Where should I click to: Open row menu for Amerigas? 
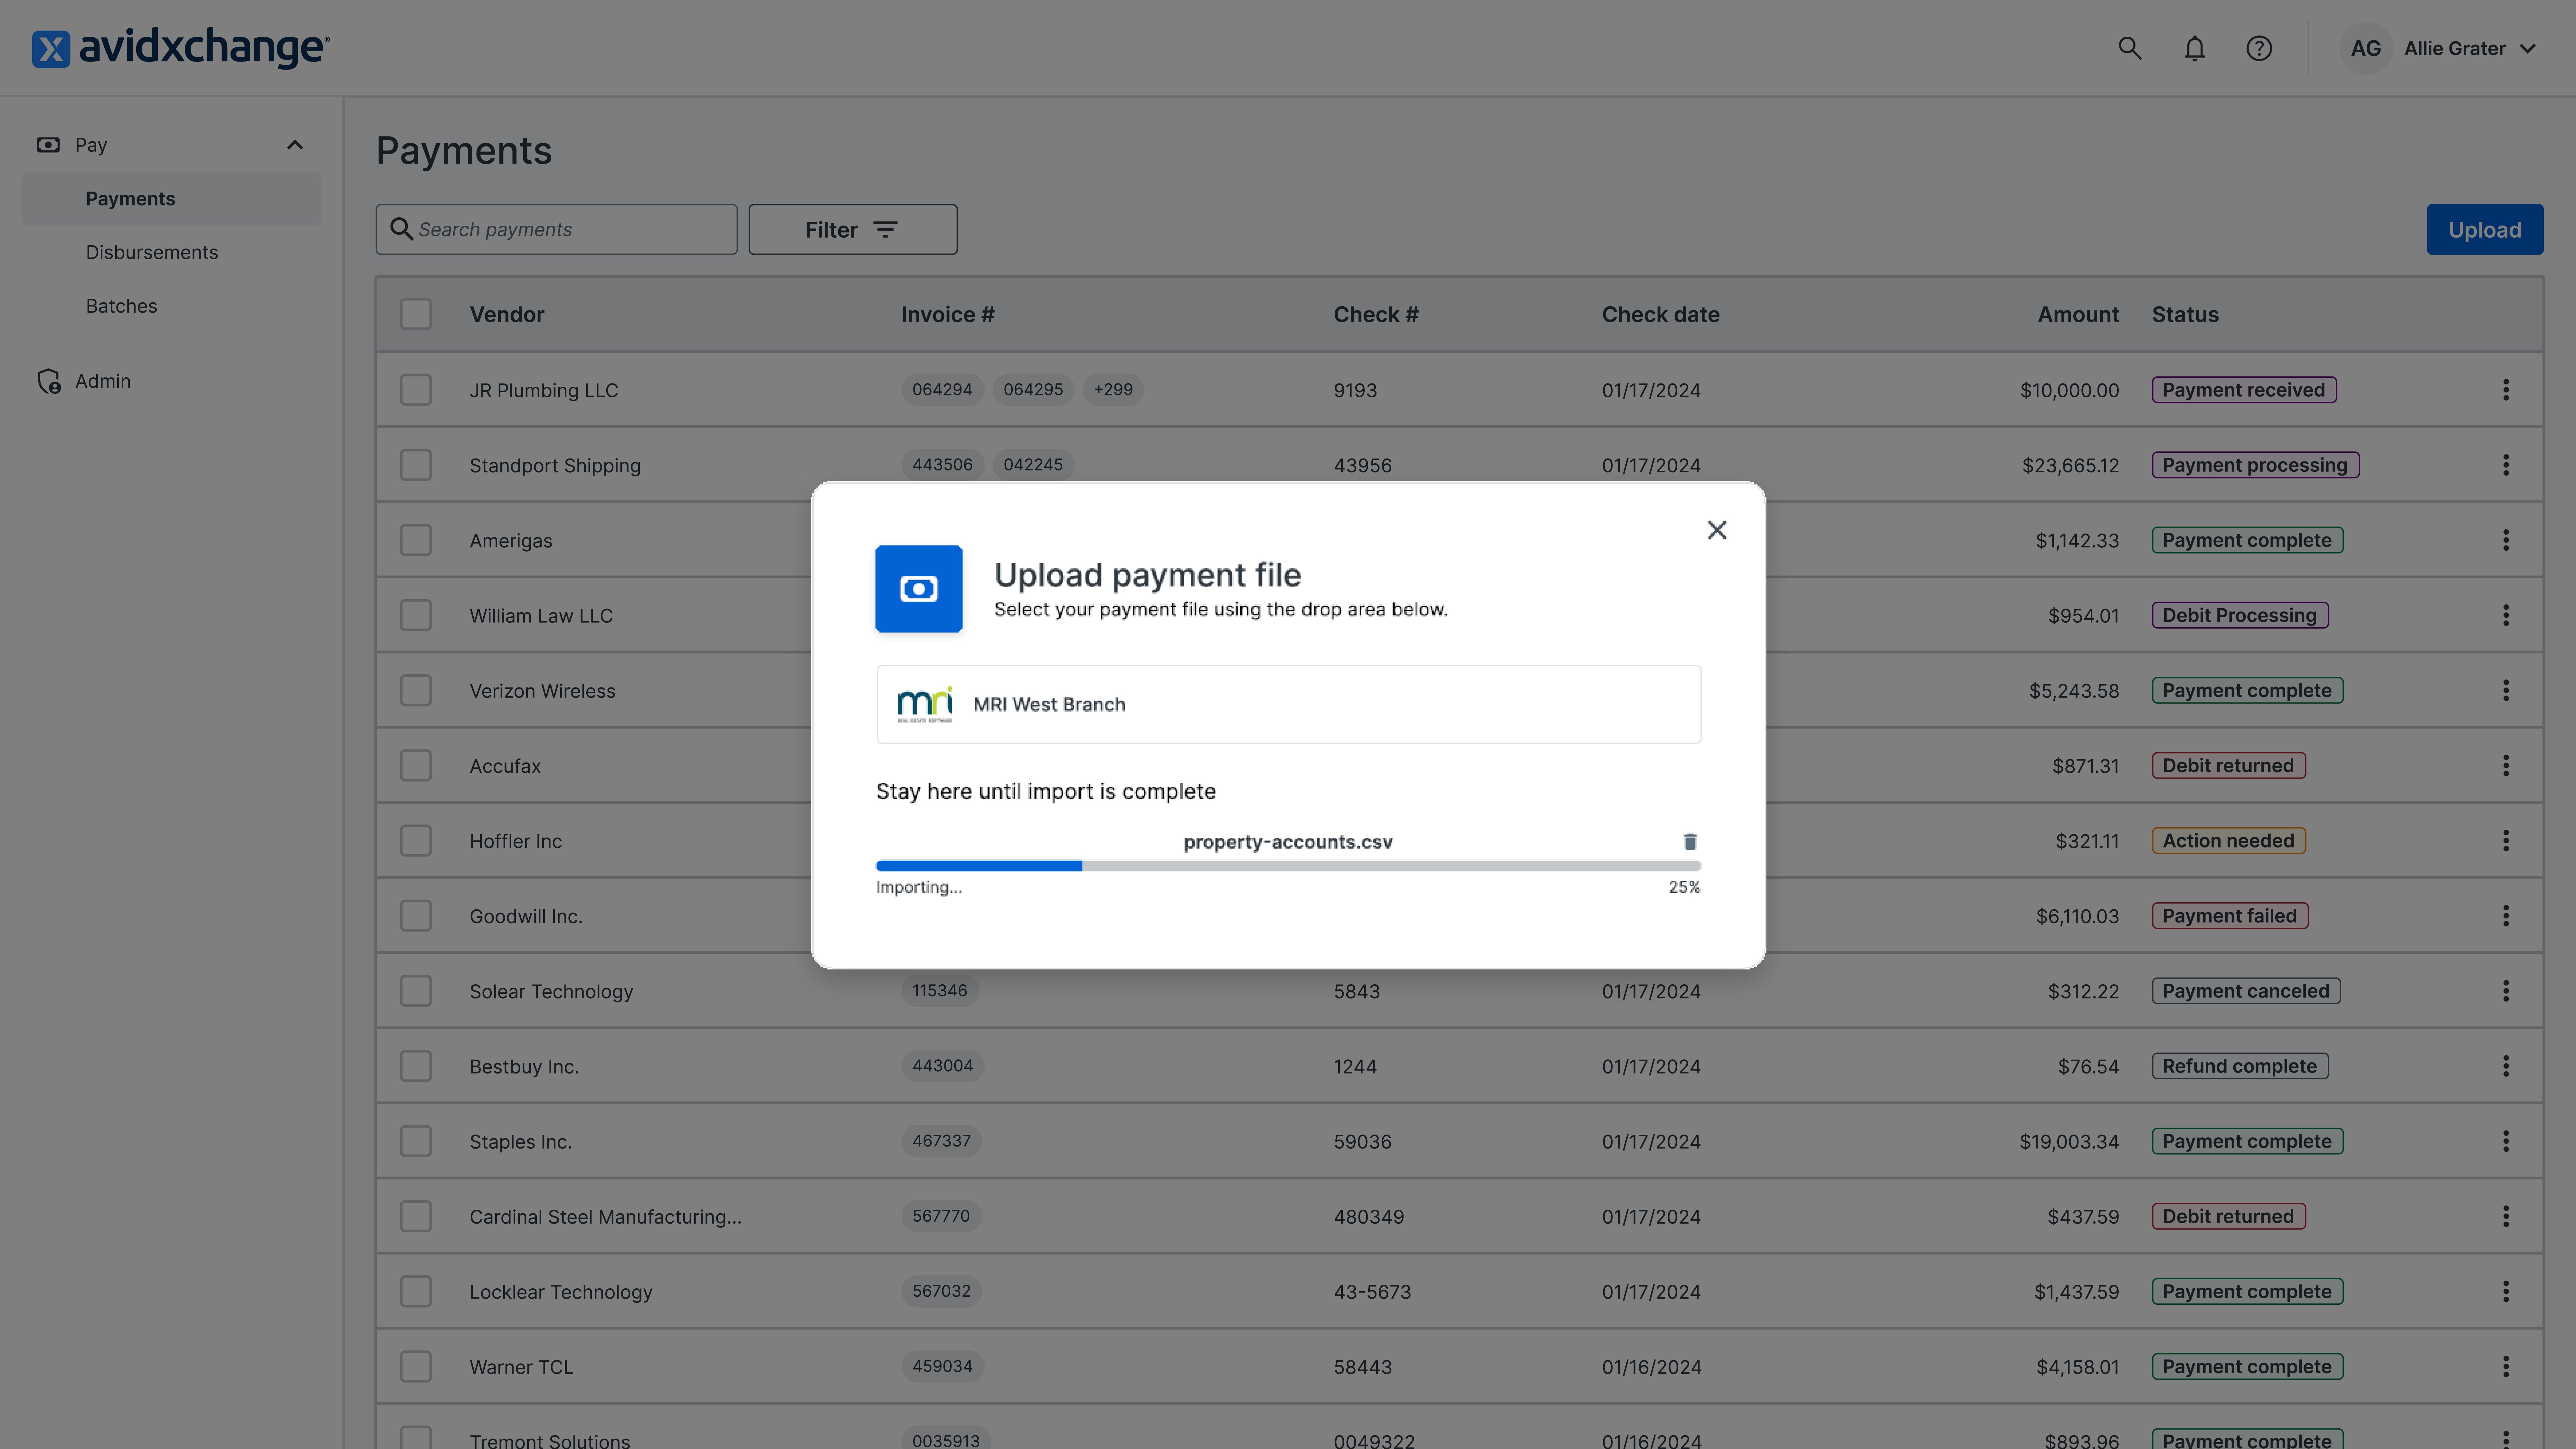click(2506, 540)
